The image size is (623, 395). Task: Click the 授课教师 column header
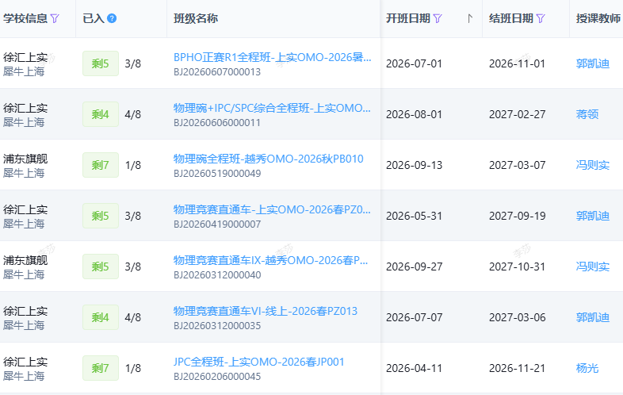point(598,18)
